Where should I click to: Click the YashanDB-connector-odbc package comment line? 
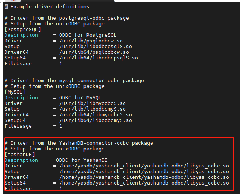click(79, 143)
